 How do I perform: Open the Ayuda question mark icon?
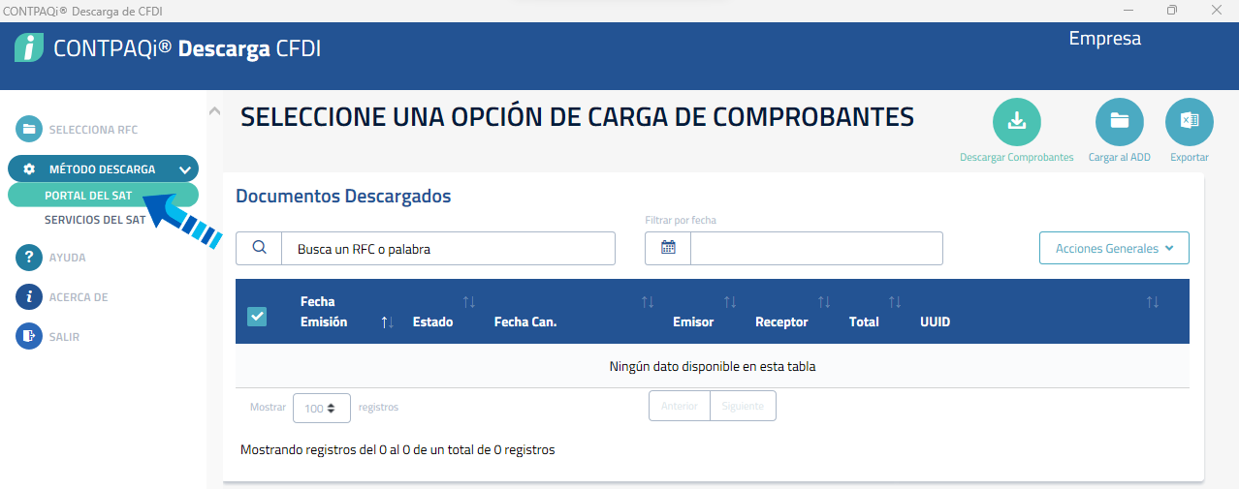click(29, 258)
